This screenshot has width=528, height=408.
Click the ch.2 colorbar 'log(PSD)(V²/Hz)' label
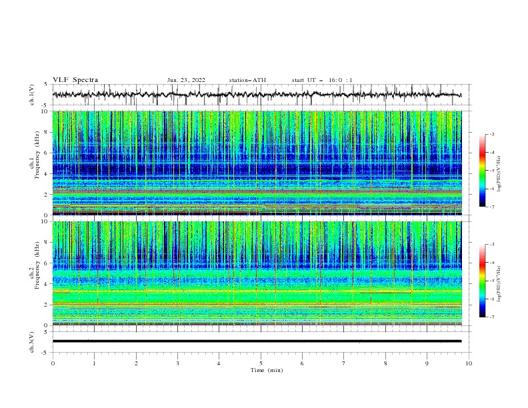click(x=499, y=284)
